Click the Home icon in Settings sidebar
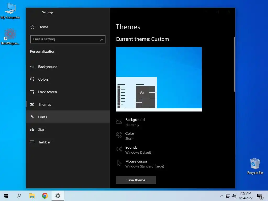Image resolution: width=268 pixels, height=201 pixels. coord(32,27)
